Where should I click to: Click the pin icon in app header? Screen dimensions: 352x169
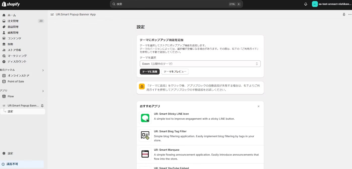click(344, 15)
